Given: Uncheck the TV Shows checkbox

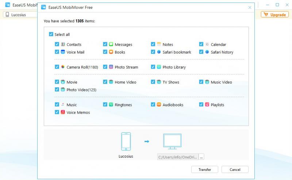Looking at the screenshot, I should (153, 82).
